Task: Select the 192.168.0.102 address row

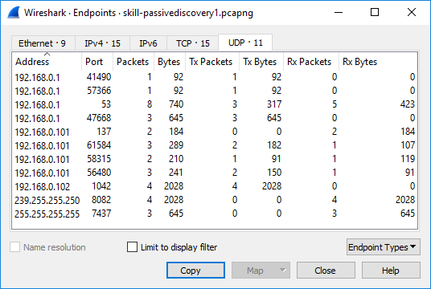Action: tap(215, 186)
